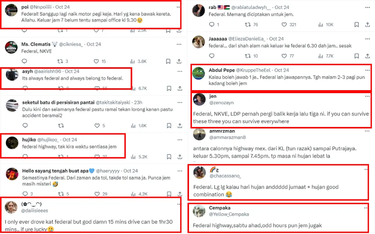Viewport: 375px width, 234px height.
Task: Click Abdul Pepe's frog profile picture
Action: 199,73
